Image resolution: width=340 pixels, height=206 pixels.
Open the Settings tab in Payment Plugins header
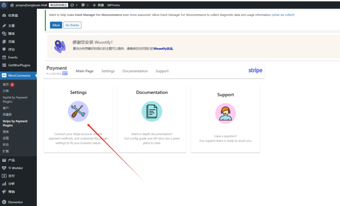[x=108, y=71]
